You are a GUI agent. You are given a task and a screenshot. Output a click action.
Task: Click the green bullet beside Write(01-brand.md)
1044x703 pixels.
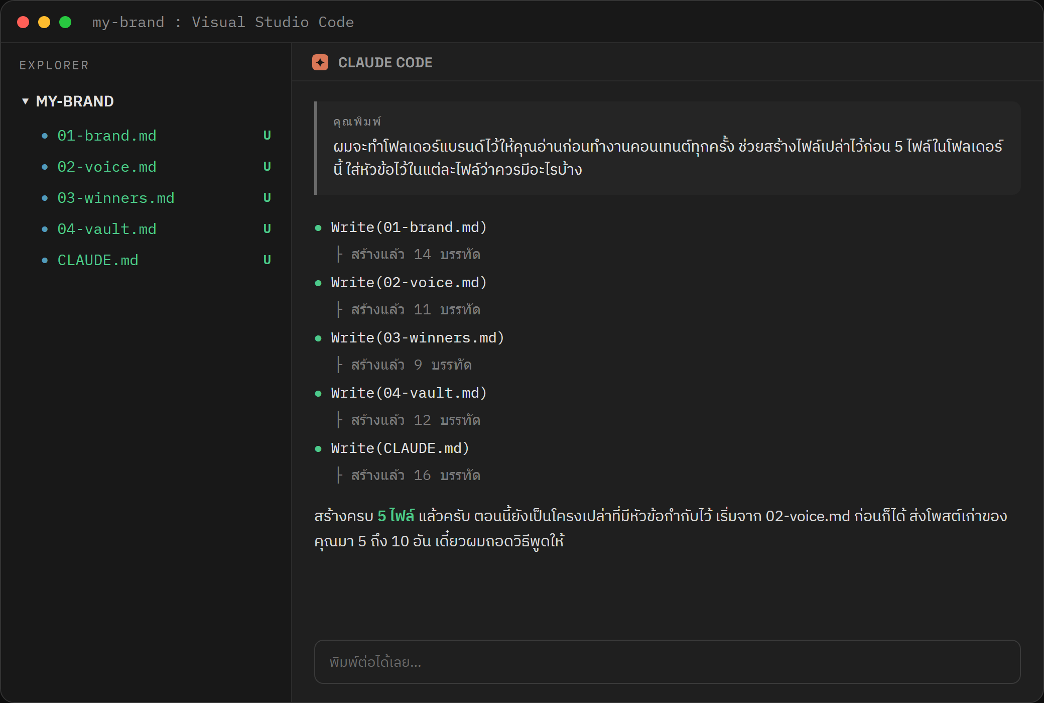[x=318, y=228]
